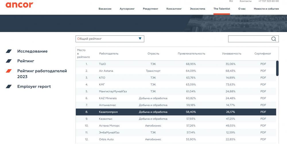This screenshot has height=144, width=287.
Task: Click the Ancor logo
Action: click(19, 5)
